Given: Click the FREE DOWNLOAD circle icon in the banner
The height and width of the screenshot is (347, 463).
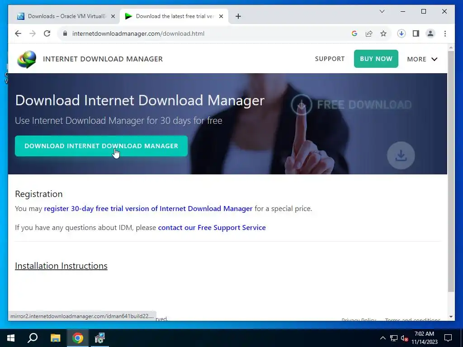Looking at the screenshot, I should [x=301, y=104].
